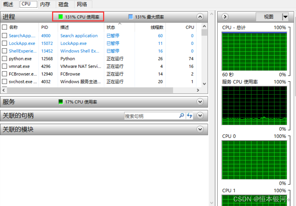Toggle the select-all checkbox beside 名称 header
The height and width of the screenshot is (206, 296).
pos(5,27)
